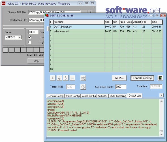Viewport: 167px width, 142px height.
Task: Open the toolbox icon button
Action: coord(83,78)
